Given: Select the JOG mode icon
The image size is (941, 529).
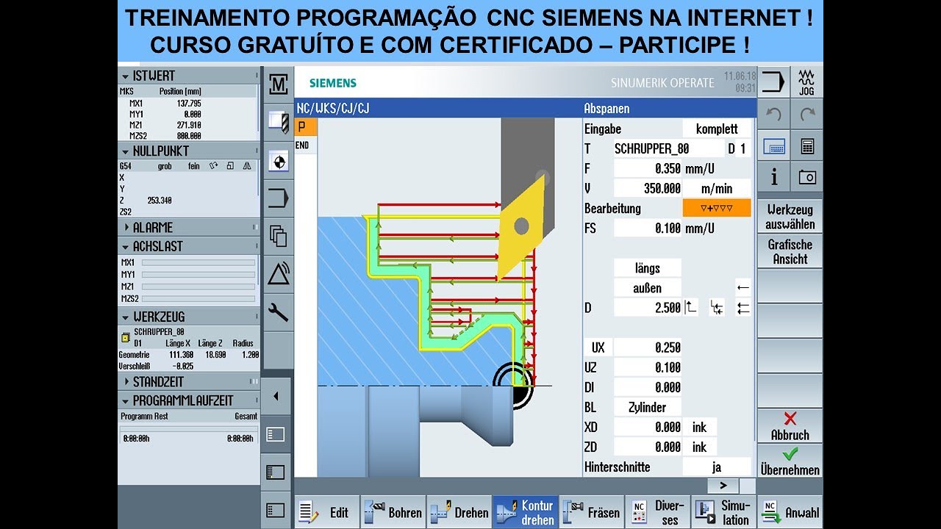Looking at the screenshot, I should coord(807,82).
